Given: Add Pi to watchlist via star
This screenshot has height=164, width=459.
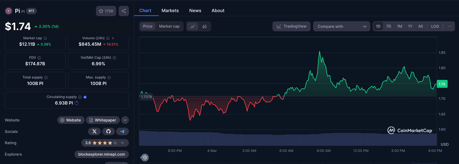Looking at the screenshot, I should coord(106,11).
